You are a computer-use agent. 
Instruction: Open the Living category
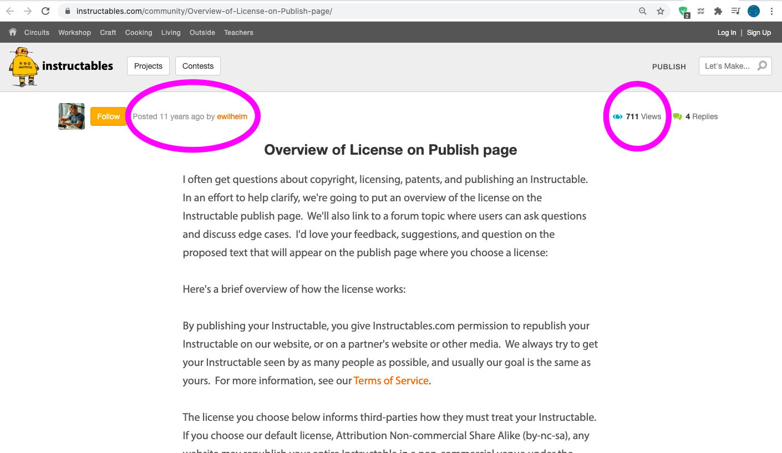171,33
